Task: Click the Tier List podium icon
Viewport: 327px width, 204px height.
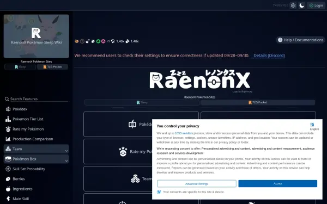Action: pyautogui.click(x=8, y=119)
